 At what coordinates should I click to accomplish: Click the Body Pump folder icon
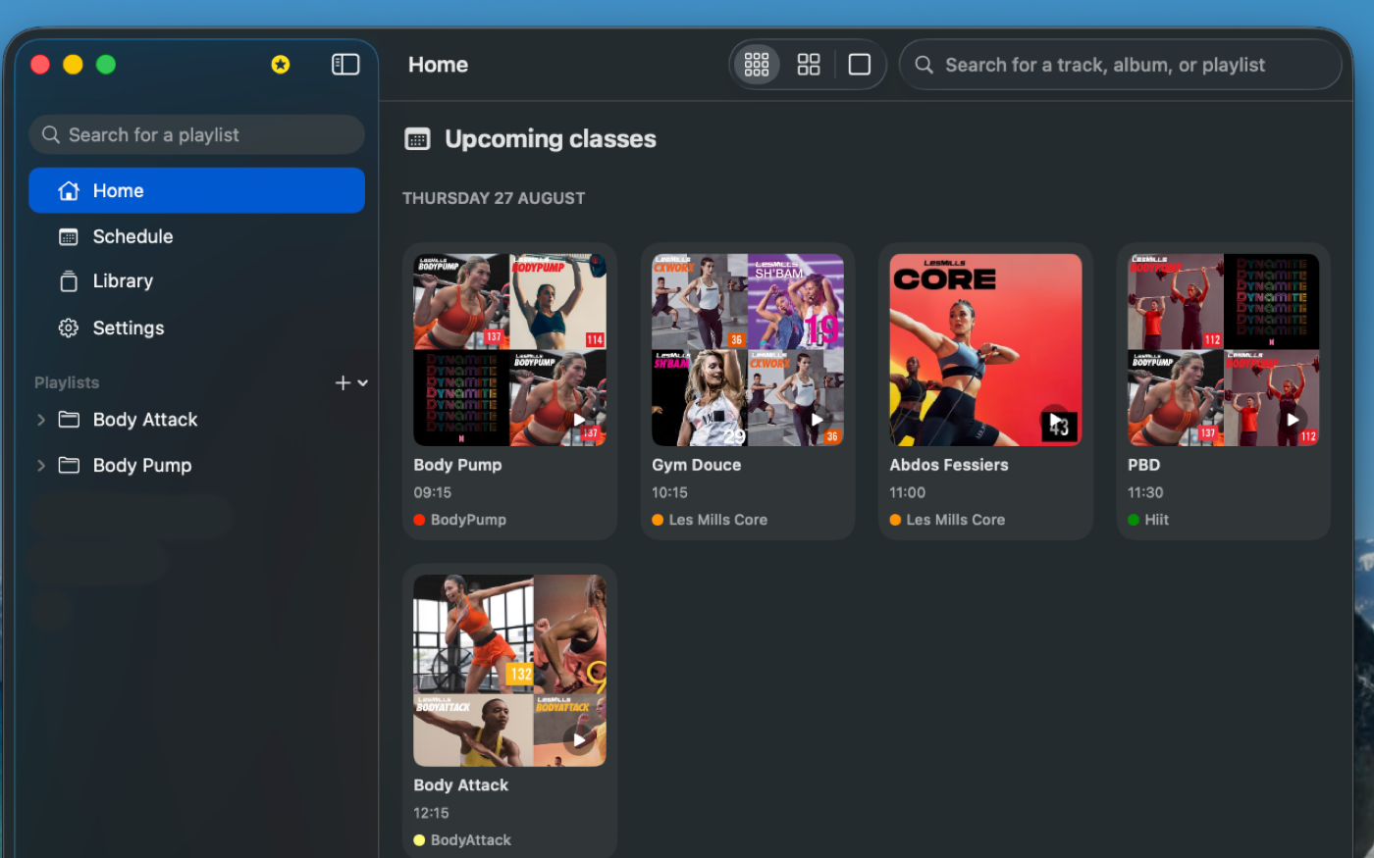69,465
